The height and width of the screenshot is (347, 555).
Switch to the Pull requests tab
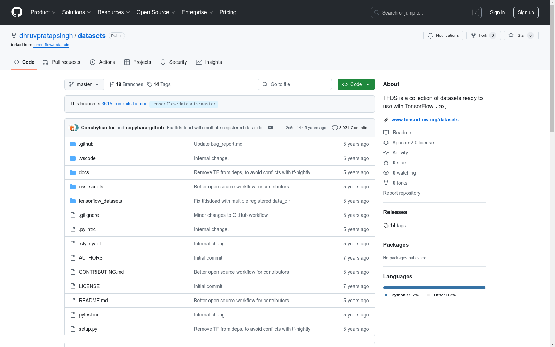61,62
